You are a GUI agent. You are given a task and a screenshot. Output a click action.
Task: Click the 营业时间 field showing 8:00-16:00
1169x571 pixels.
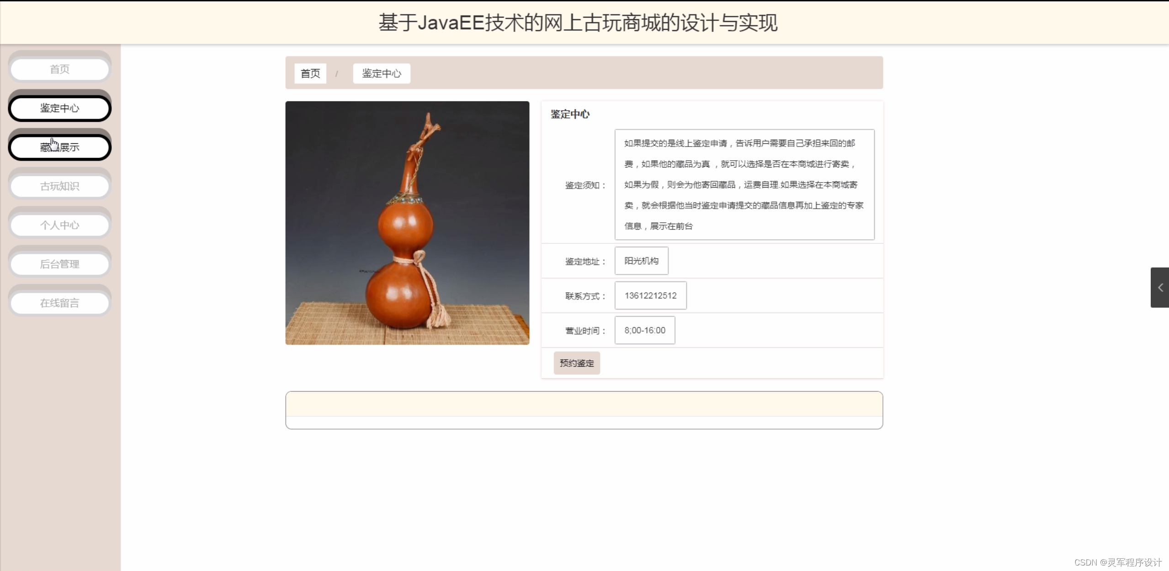point(644,330)
